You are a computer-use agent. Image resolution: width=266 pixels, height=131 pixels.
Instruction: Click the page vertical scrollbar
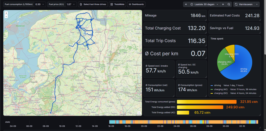265,27
